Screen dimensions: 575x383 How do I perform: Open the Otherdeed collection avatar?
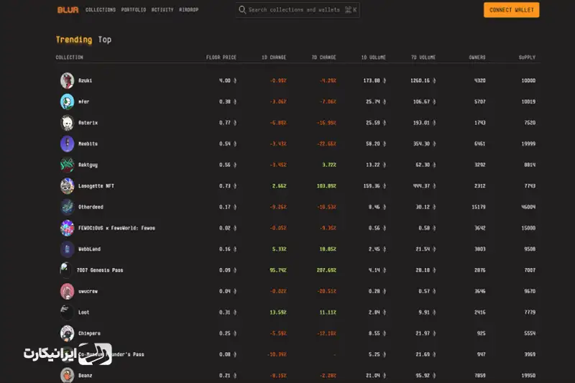[x=67, y=207]
